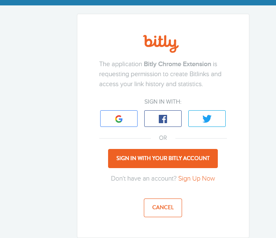Click empty white space below Cancel button
This screenshot has width=276, height=238.
163,228
